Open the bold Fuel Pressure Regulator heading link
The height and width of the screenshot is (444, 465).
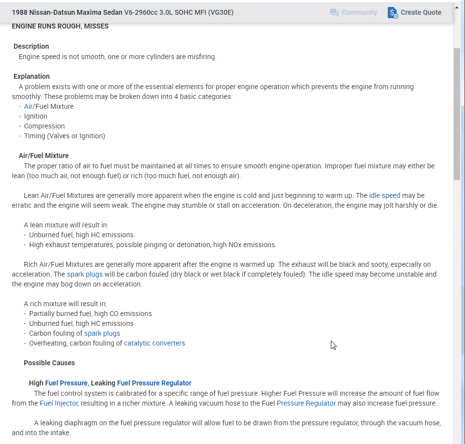[154, 383]
